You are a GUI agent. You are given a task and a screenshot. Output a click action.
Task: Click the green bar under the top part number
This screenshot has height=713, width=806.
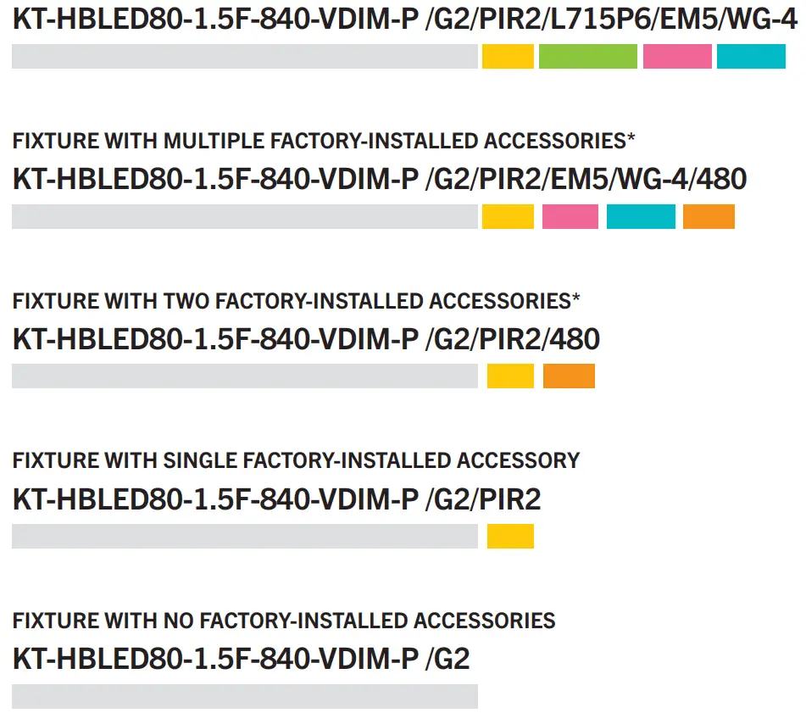(x=587, y=57)
